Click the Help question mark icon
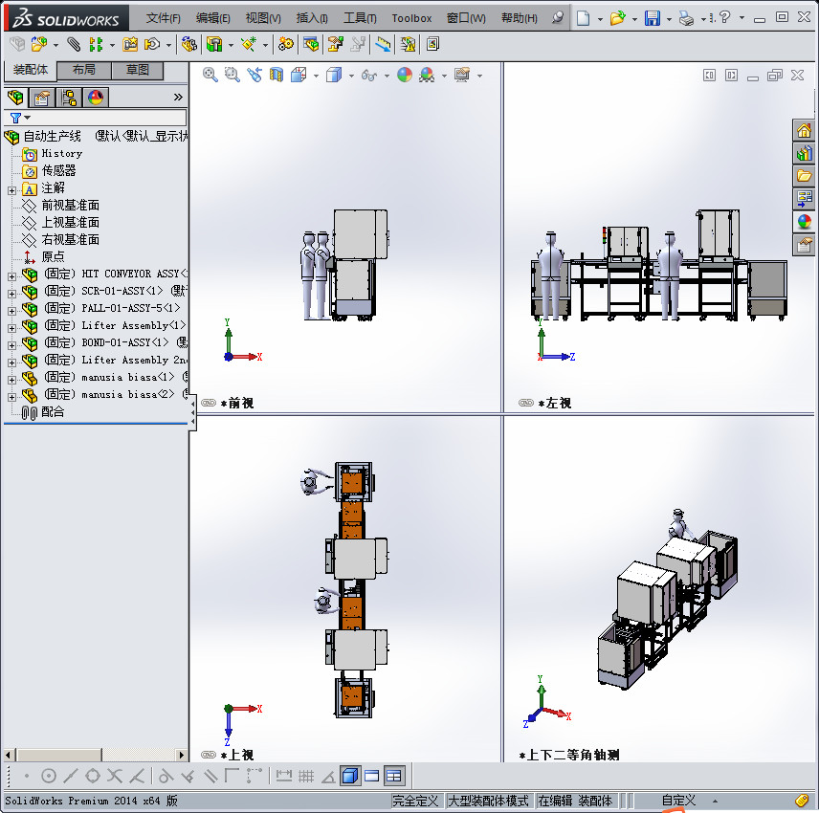The width and height of the screenshot is (819, 813). coord(724,18)
